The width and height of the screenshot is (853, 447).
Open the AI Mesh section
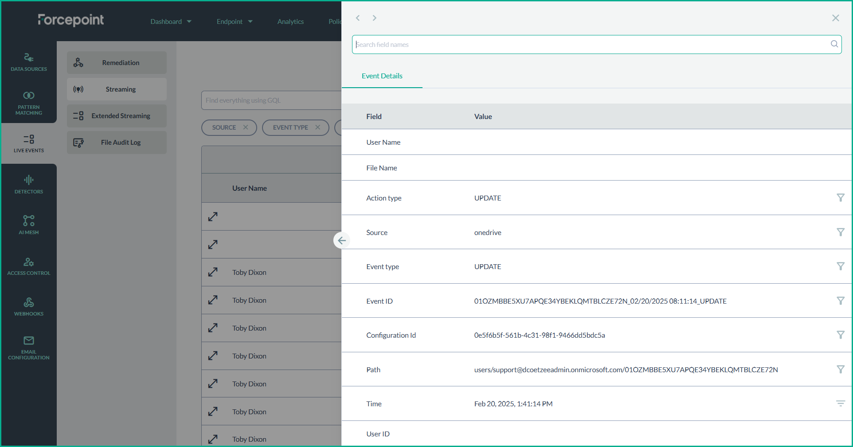29,225
